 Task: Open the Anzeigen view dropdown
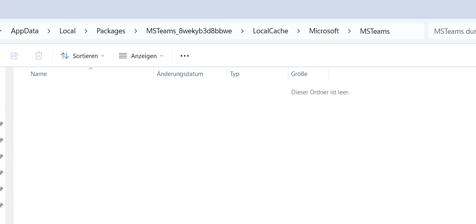pyautogui.click(x=141, y=56)
